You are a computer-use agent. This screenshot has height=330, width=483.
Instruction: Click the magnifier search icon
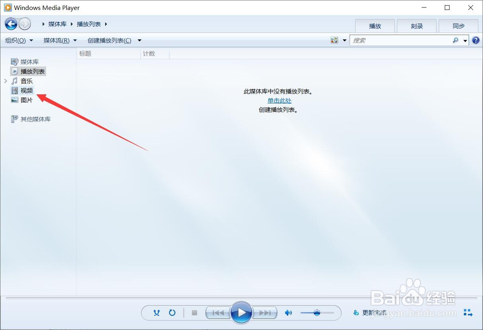pyautogui.click(x=456, y=40)
